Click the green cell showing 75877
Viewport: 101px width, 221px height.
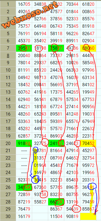tap(56, 48)
